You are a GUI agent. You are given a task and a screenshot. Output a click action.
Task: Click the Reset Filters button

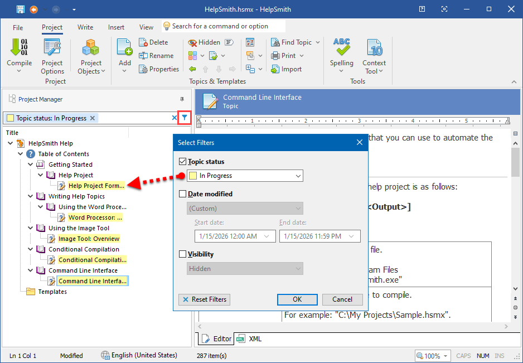(204, 299)
